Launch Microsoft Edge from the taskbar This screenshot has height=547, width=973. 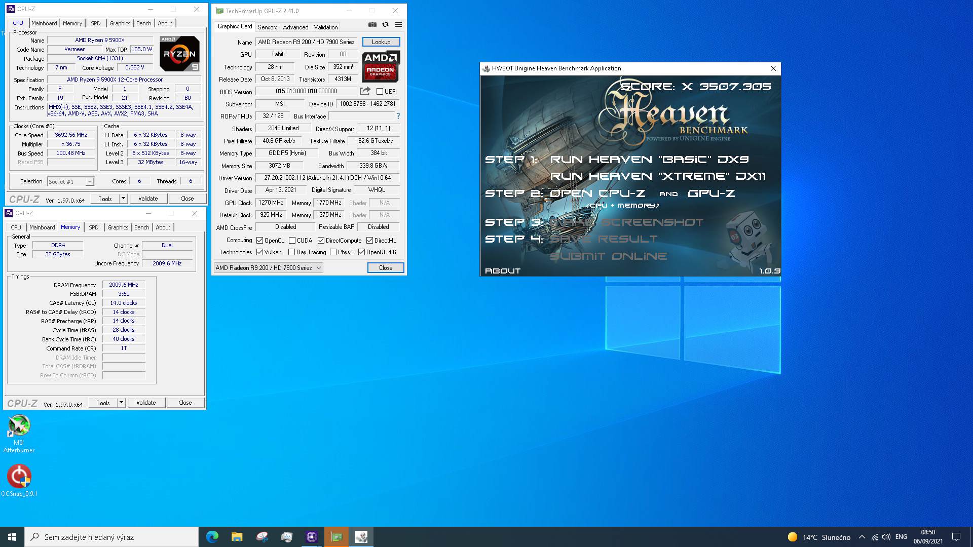212,537
